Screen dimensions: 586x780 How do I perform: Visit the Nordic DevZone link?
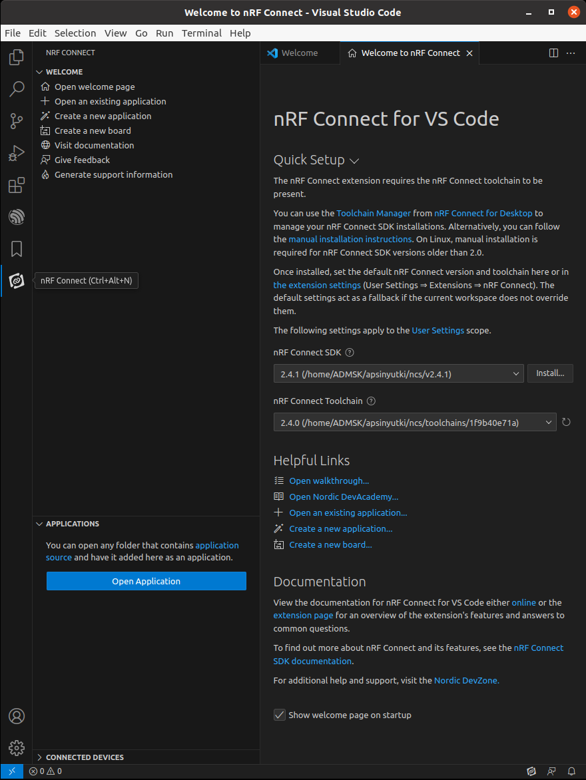click(x=467, y=680)
